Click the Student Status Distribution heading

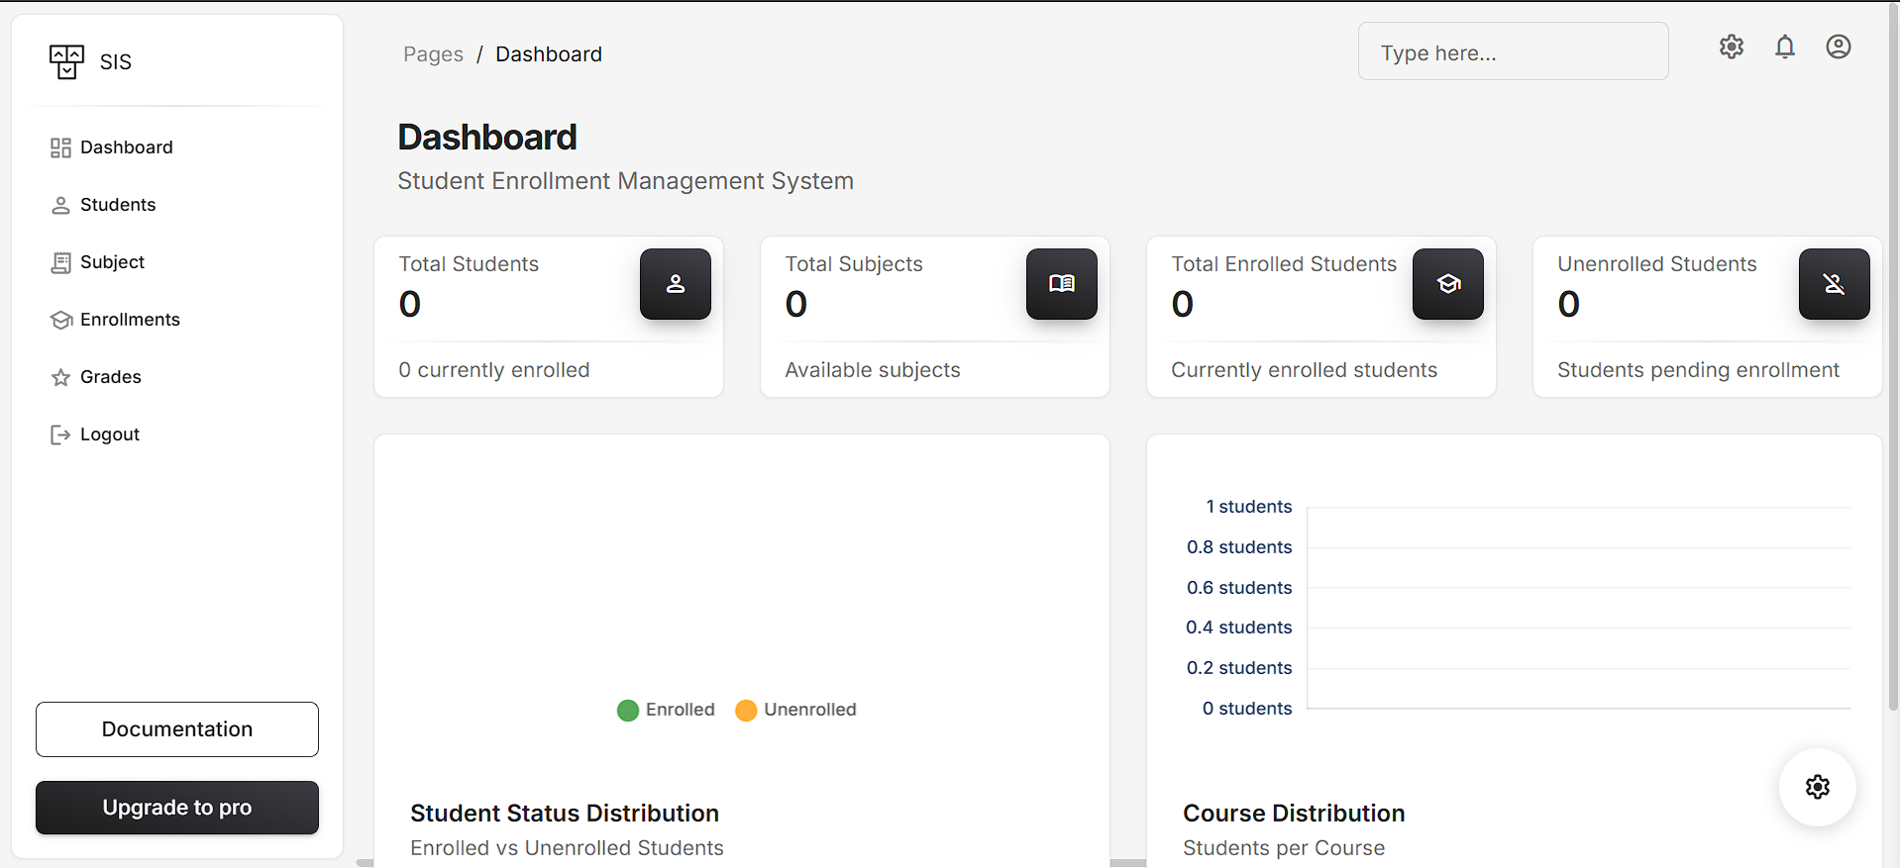565,814
